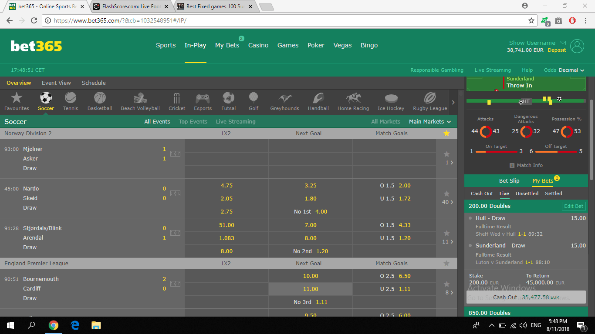
Task: Open the Windows Start menu
Action: click(10, 325)
